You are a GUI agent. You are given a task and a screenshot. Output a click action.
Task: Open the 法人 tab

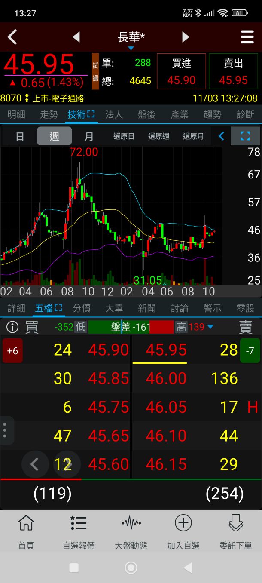[x=114, y=114]
